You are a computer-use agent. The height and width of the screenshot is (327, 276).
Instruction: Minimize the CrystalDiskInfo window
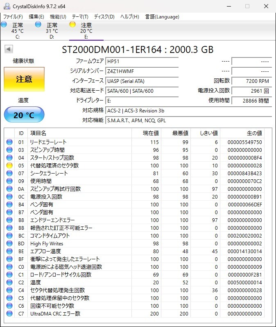(x=229, y=6)
